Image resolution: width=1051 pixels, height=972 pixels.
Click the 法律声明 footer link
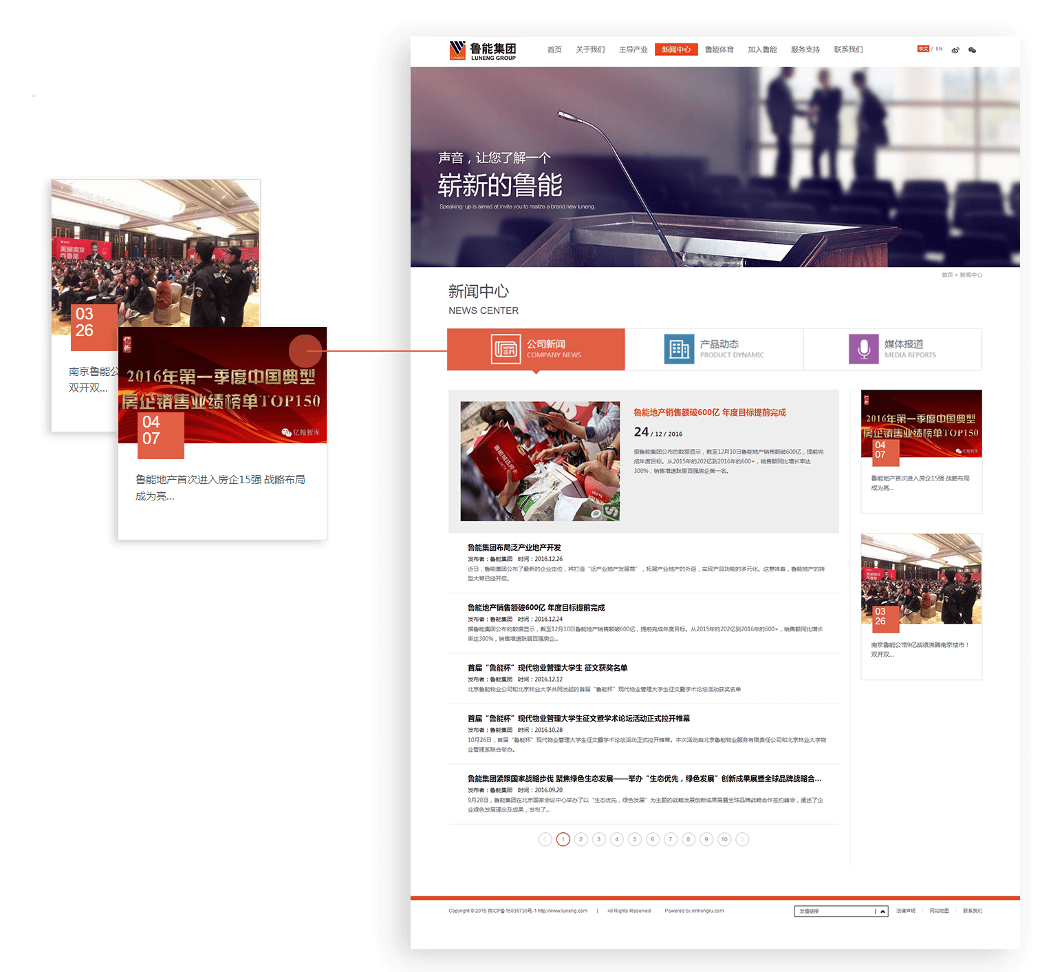click(905, 911)
